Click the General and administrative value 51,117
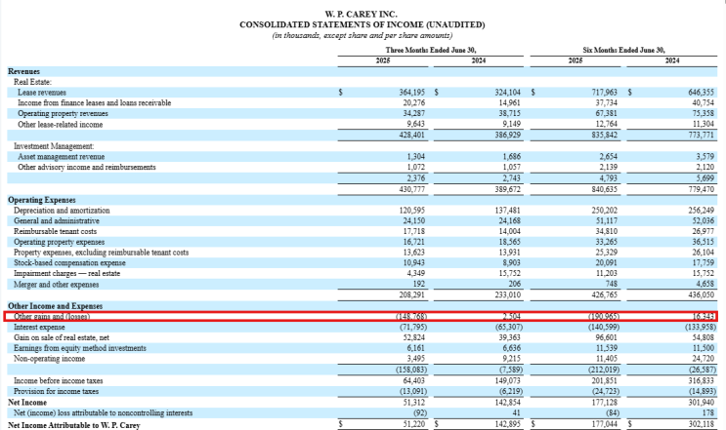 pos(606,221)
